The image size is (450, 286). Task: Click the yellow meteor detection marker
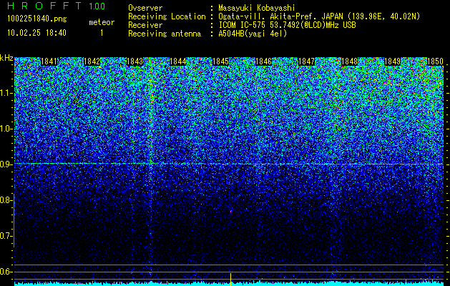click(x=230, y=280)
